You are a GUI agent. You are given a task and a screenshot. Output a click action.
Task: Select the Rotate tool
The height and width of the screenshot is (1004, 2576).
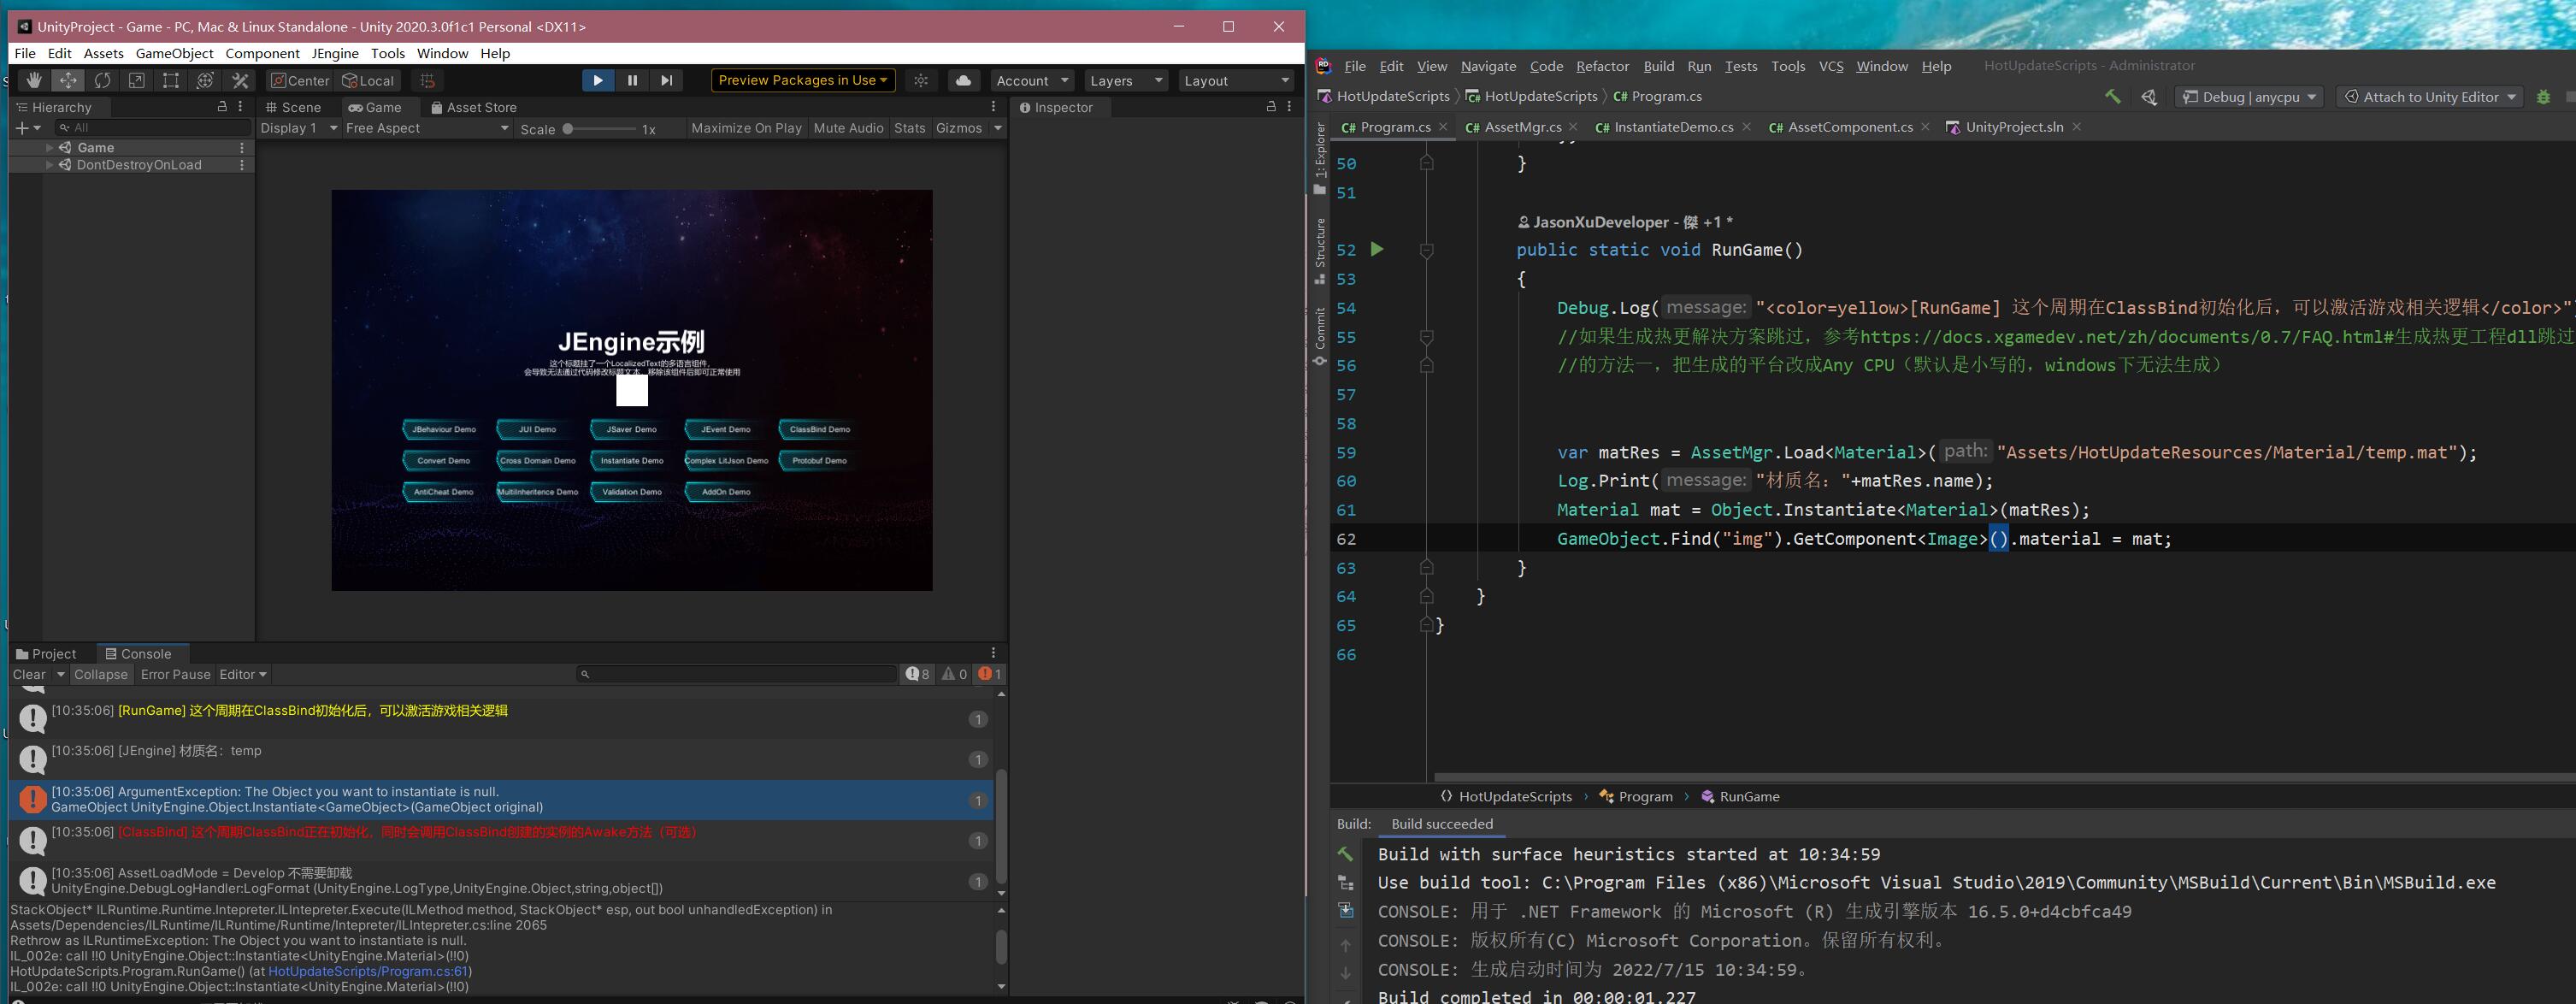click(102, 80)
